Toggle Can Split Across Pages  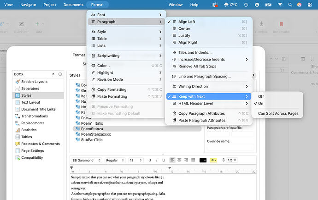point(277,113)
